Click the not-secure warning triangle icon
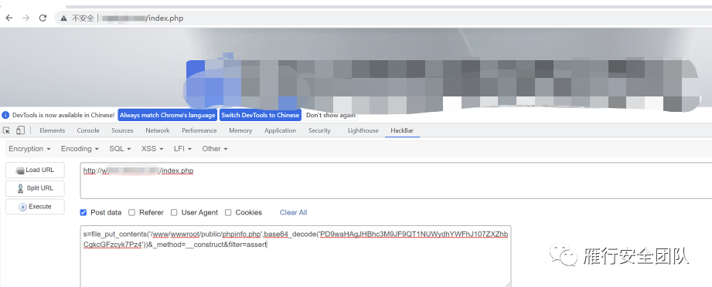 tap(63, 19)
